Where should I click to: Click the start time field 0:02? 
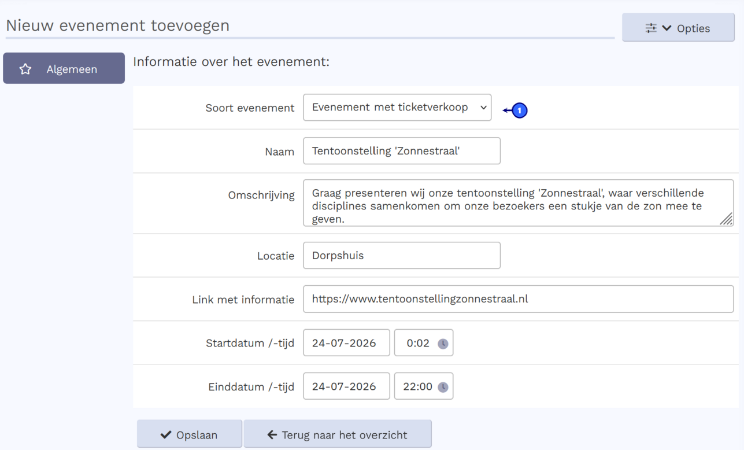point(424,342)
